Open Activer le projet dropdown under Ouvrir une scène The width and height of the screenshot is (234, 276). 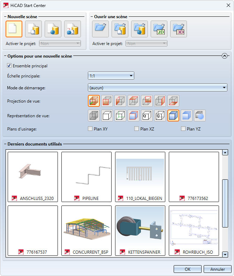coord(146,43)
